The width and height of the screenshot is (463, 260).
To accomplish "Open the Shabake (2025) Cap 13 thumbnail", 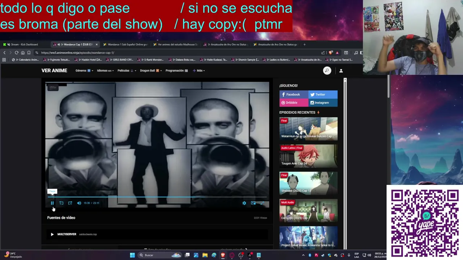I will (x=308, y=183).
